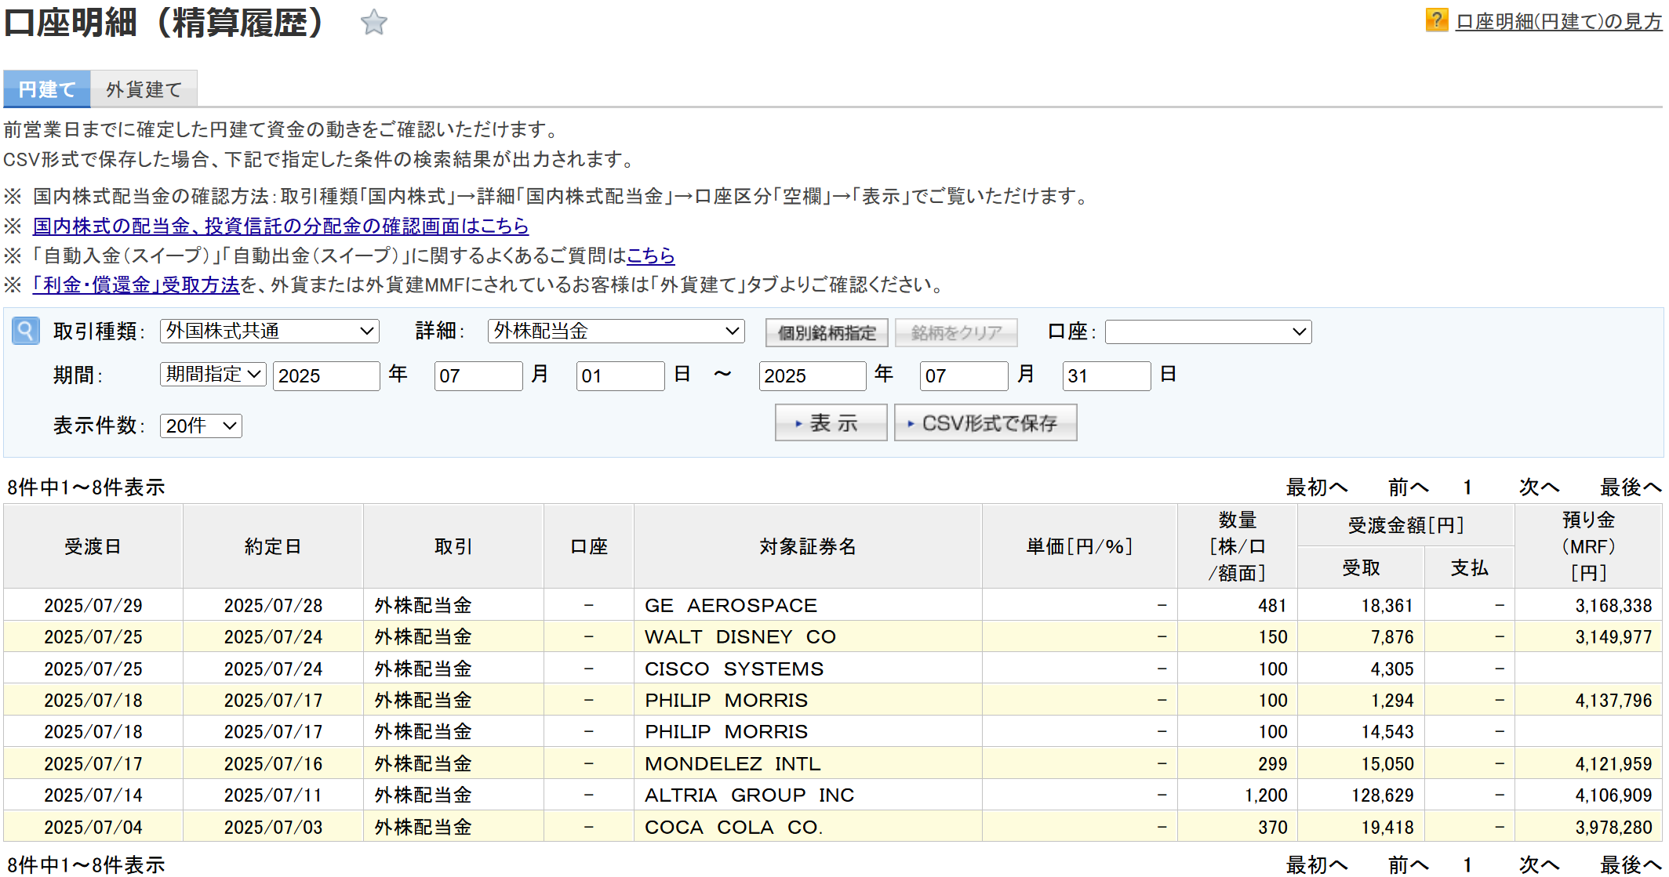Click the top 最後へ pagination link
The width and height of the screenshot is (1669, 877).
(x=1631, y=487)
